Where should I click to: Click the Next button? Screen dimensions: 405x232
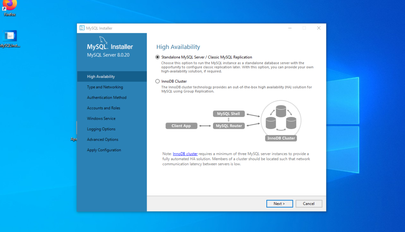(x=279, y=203)
